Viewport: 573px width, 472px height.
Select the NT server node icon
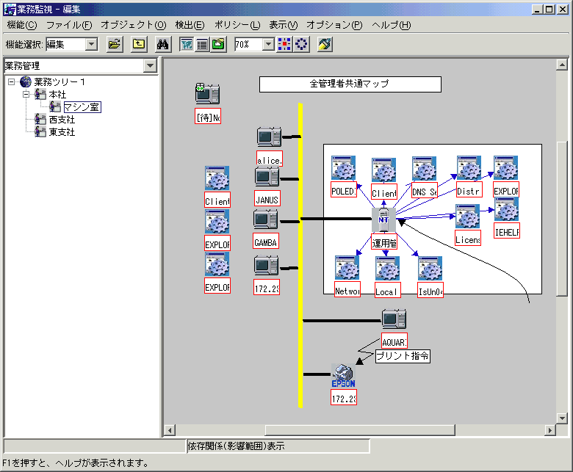pos(383,219)
